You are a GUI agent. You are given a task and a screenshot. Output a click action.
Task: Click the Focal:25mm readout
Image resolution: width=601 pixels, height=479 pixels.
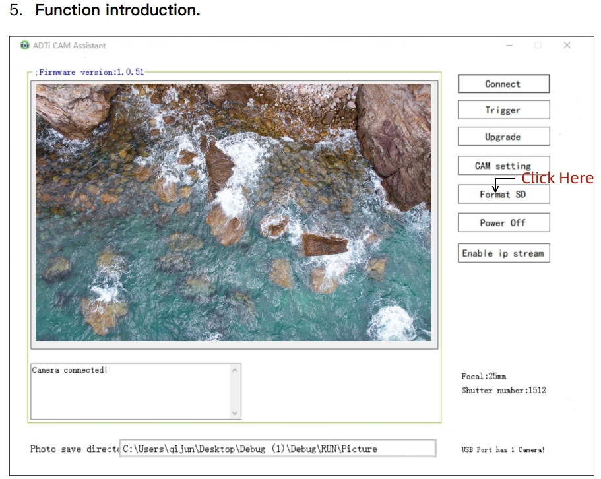pyautogui.click(x=484, y=377)
